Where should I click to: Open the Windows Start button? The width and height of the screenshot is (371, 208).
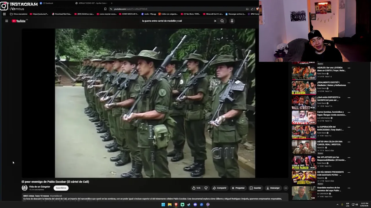tap(163, 205)
